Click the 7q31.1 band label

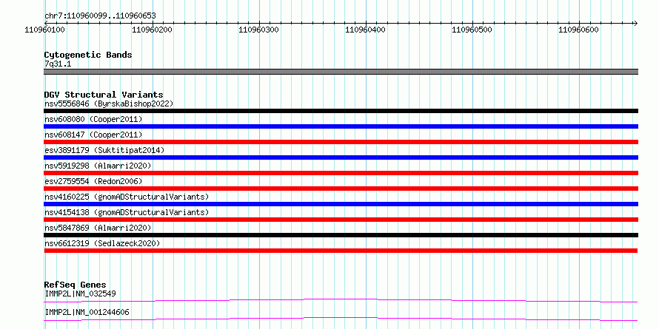point(58,64)
